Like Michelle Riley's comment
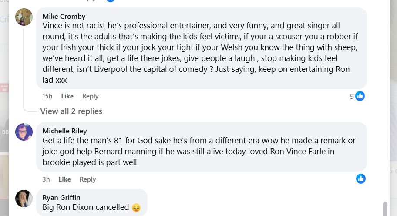397x216 pixels. pyautogui.click(x=64, y=179)
